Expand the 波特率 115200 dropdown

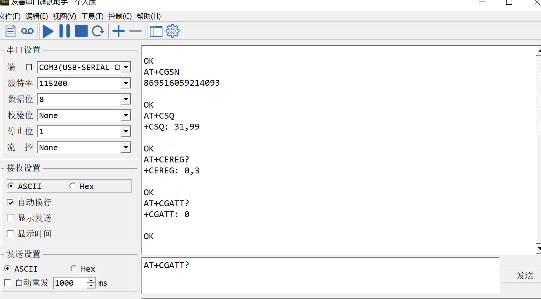[126, 83]
